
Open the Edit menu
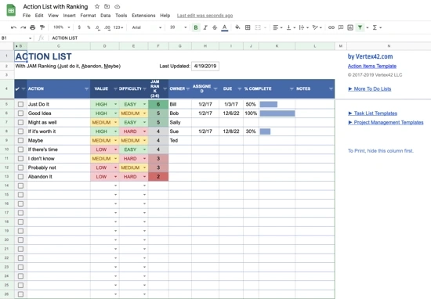pos(39,16)
